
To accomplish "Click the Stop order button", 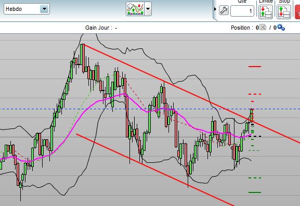I will click(284, 12).
